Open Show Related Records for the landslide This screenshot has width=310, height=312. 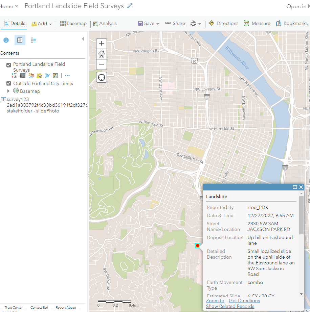click(230, 306)
